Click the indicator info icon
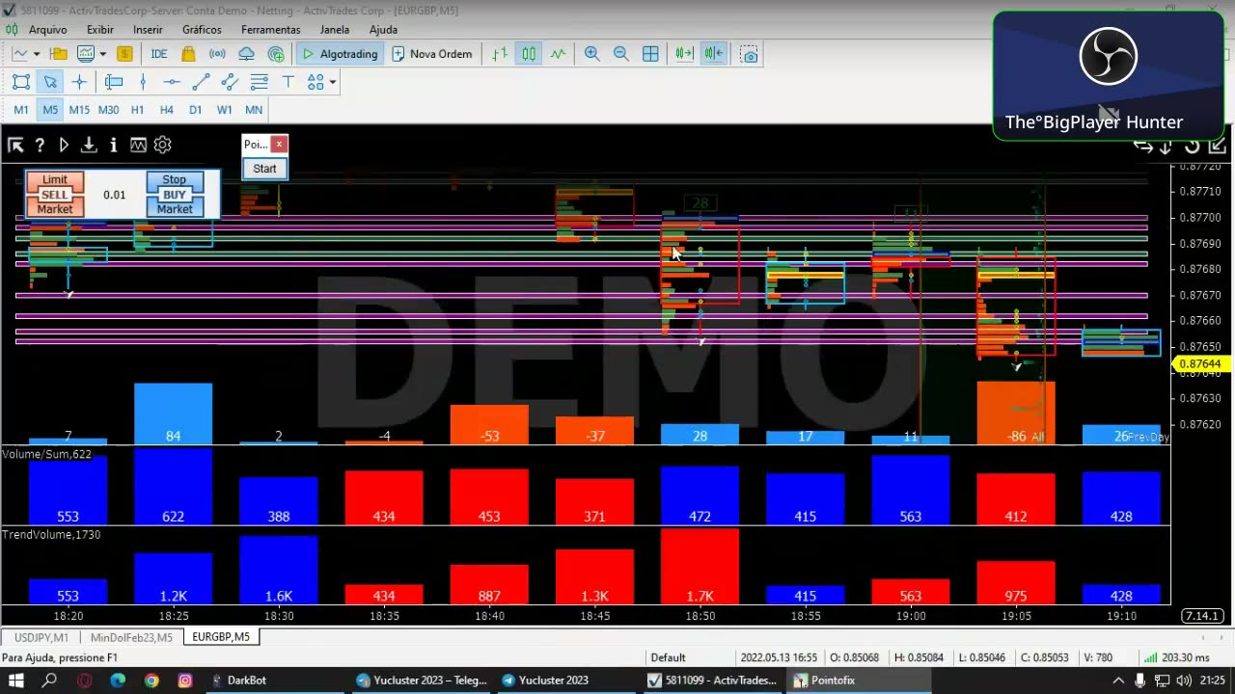The image size is (1235, 694). click(113, 145)
